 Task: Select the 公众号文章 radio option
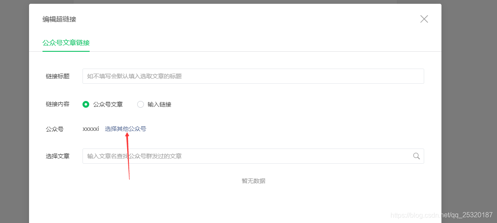pyautogui.click(x=85, y=104)
